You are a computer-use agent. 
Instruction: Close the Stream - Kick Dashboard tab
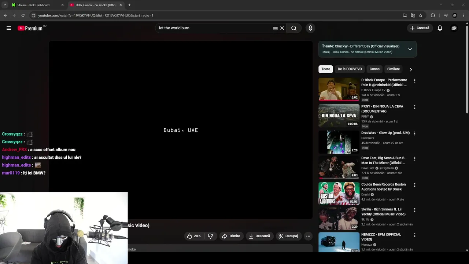(x=62, y=5)
